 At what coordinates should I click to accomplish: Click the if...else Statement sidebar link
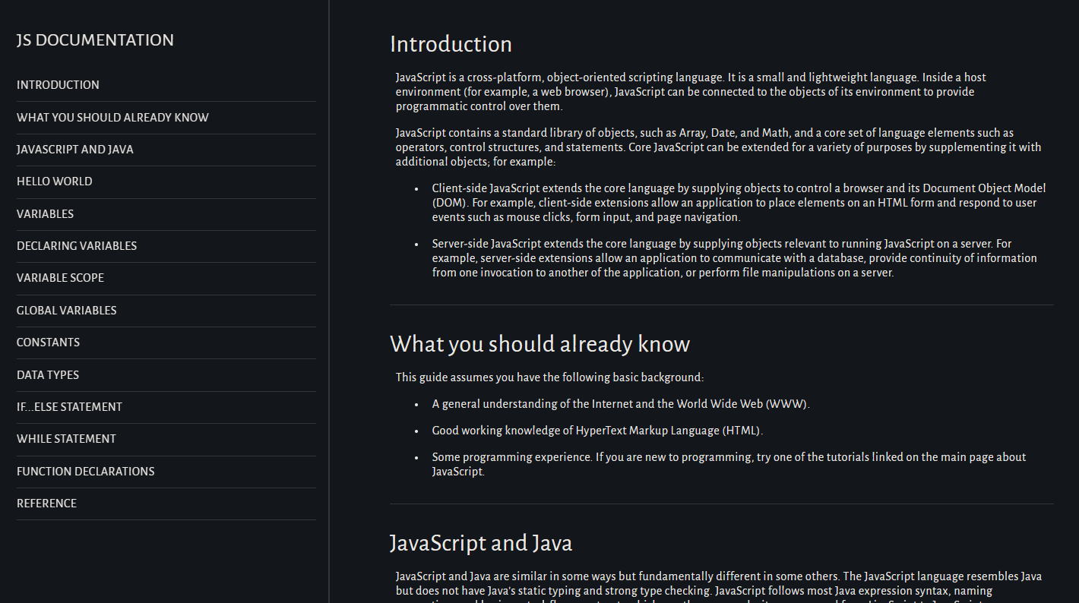click(x=69, y=407)
